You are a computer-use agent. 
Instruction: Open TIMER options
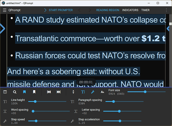[145, 10]
